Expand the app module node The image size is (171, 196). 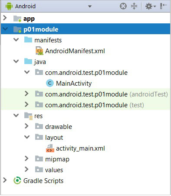[x=5, y=18]
